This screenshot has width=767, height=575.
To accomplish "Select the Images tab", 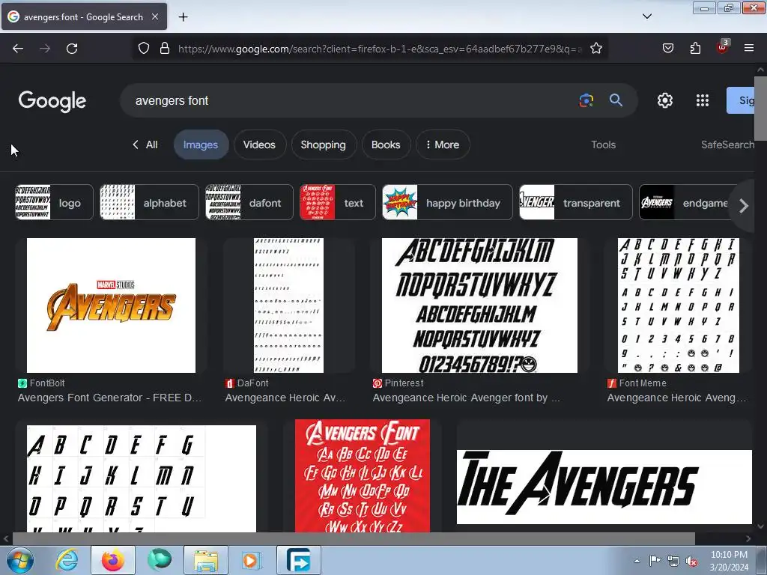I will [201, 144].
